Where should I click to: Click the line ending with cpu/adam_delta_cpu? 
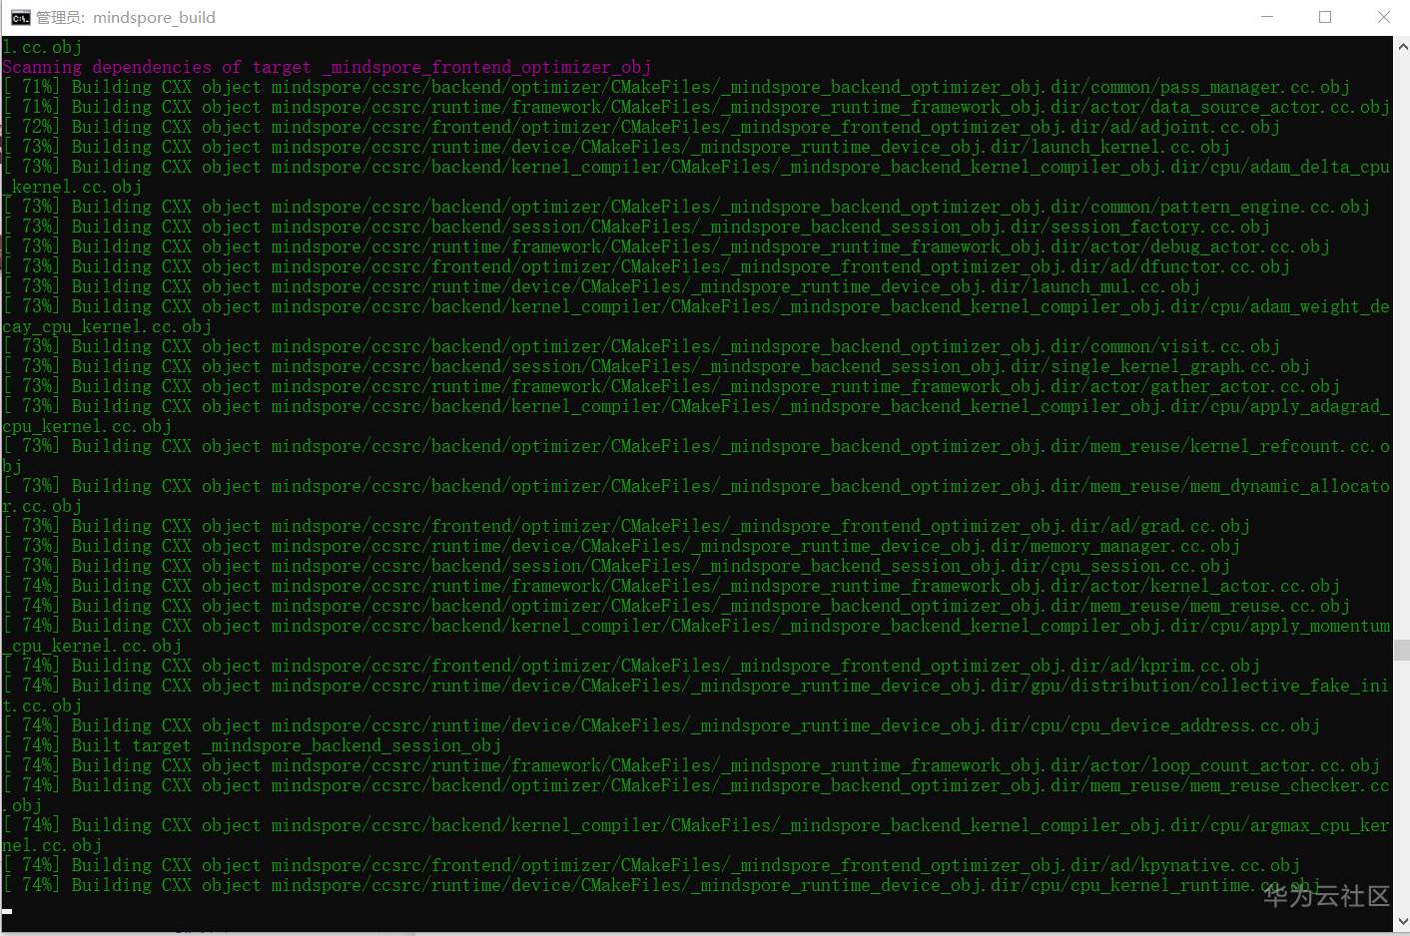(x=696, y=167)
